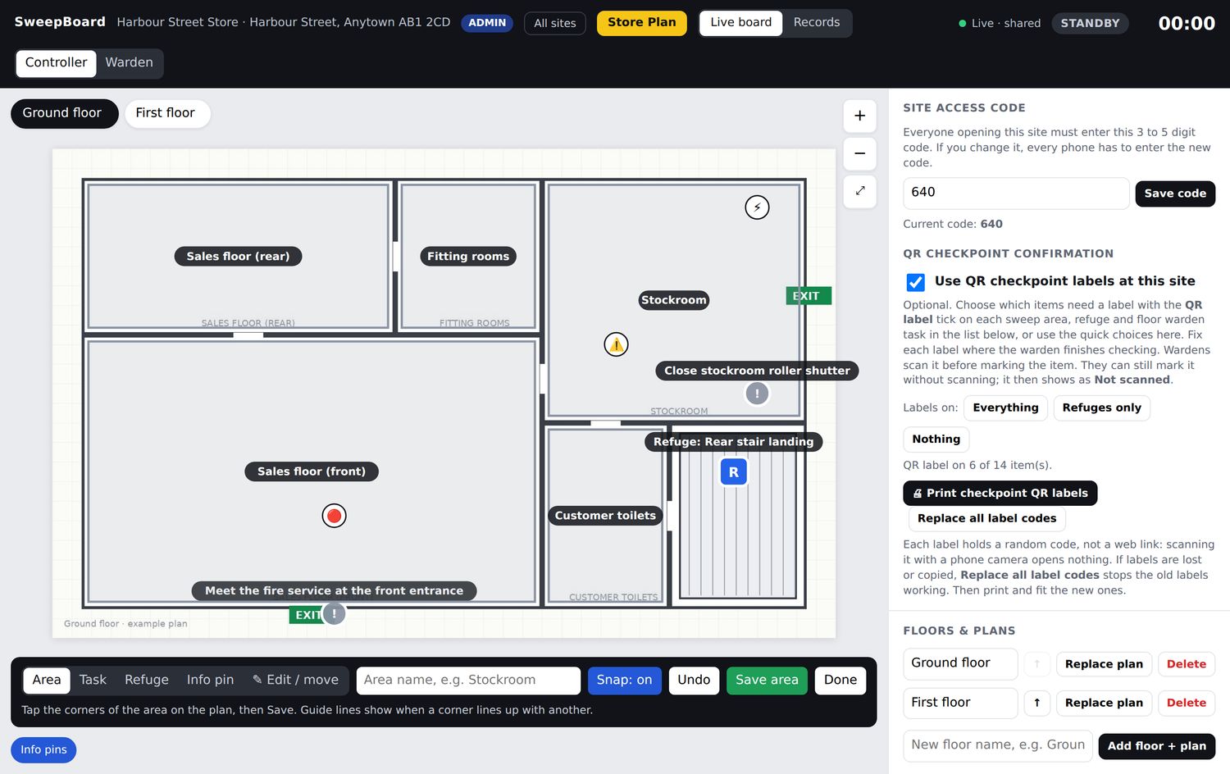Viewport: 1230px width, 774px height.
Task: Focus the Area name input field
Action: point(468,681)
